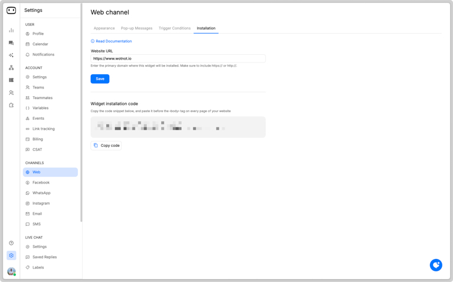Image resolution: width=453 pixels, height=282 pixels.
Task: Select WhatsApp under Channels
Action: tap(41, 193)
